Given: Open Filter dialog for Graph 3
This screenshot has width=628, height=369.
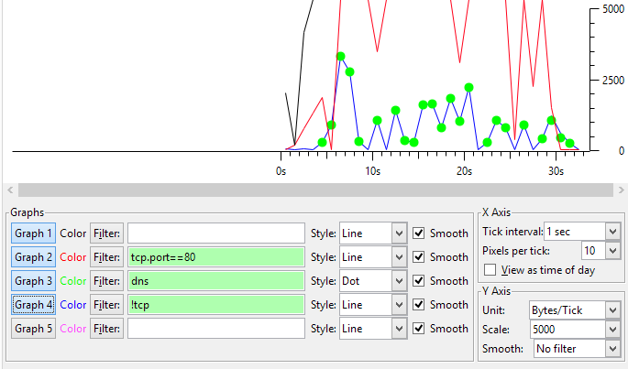Looking at the screenshot, I should [x=106, y=281].
